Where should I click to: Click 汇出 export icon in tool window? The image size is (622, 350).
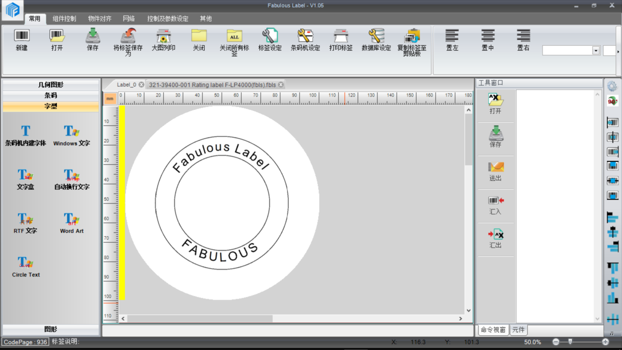click(x=496, y=238)
